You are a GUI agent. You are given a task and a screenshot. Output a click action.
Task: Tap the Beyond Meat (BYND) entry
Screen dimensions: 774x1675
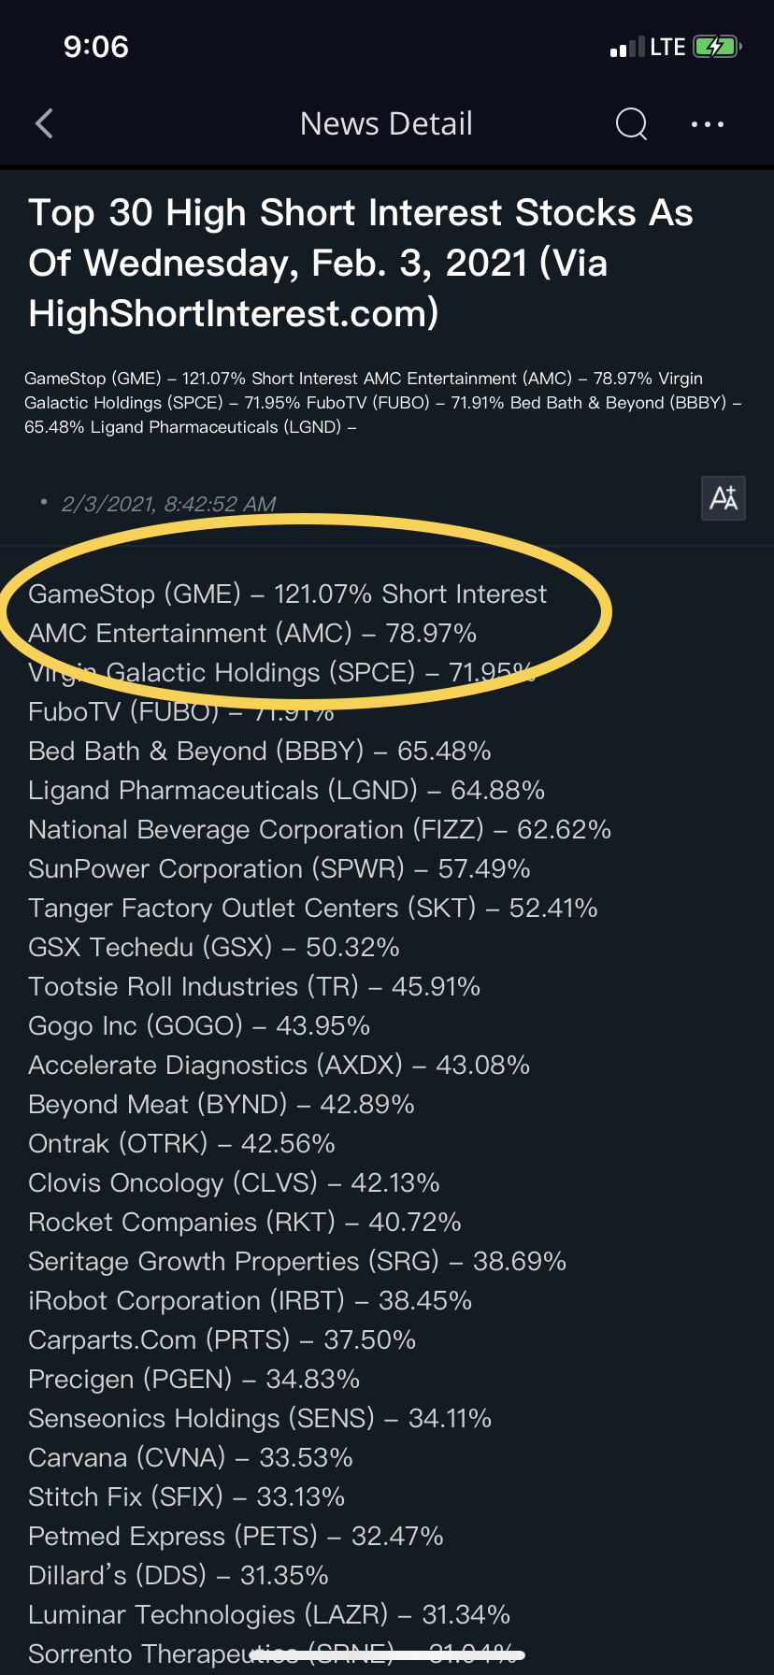point(221,1105)
